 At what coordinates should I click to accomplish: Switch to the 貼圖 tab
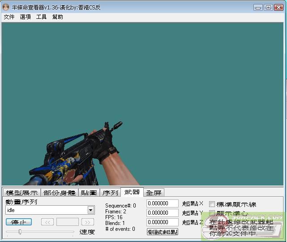[x=89, y=193]
